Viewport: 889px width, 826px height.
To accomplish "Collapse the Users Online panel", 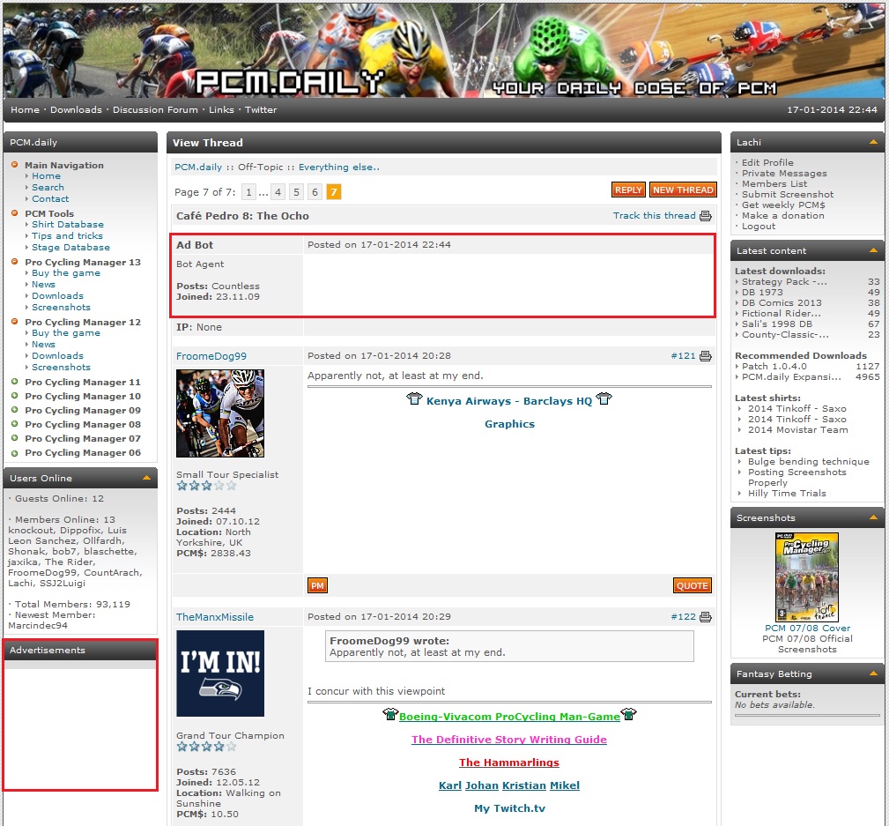I will pyautogui.click(x=146, y=478).
